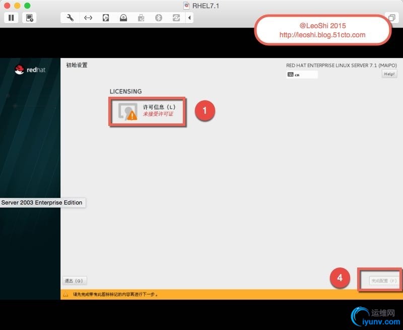This screenshot has width=403, height=330.
Task: Open virtual machine settings wrench icon
Action: (70, 18)
